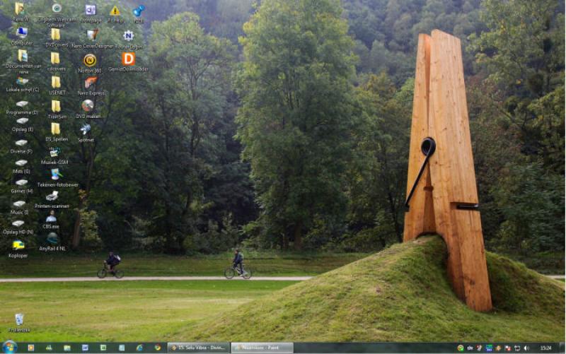Viewport: 566px width, 354px height.
Task: Open Nero CoverDesigner shortcut
Action: click(92, 35)
